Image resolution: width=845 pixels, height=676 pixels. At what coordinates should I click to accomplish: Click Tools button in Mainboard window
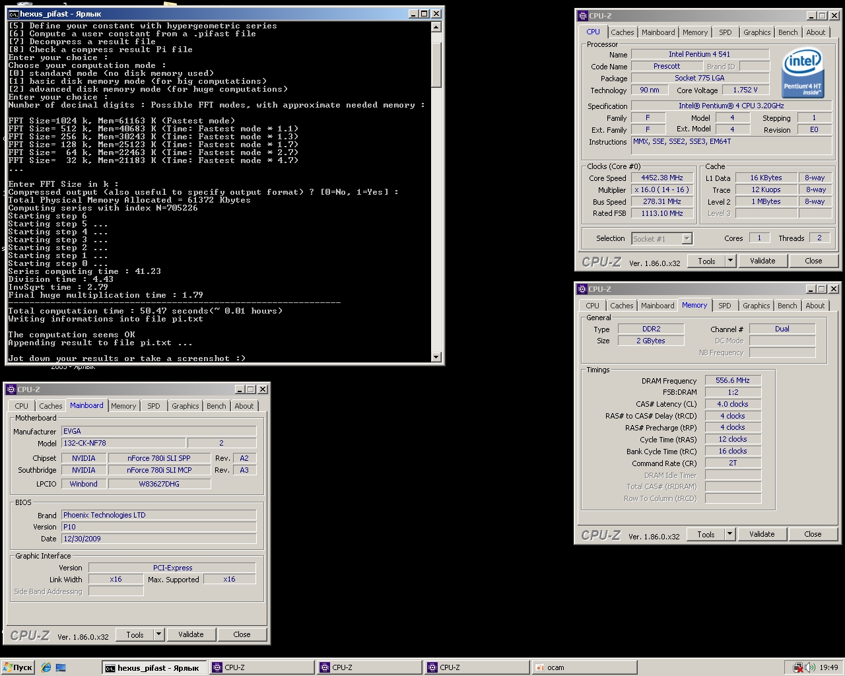point(135,634)
